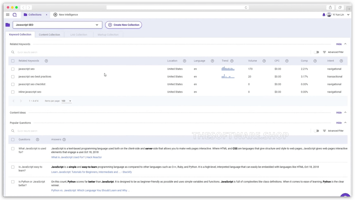Viewport: 355px width, 200px height.
Task: Open help icon next to Questions column
Action: (38, 139)
